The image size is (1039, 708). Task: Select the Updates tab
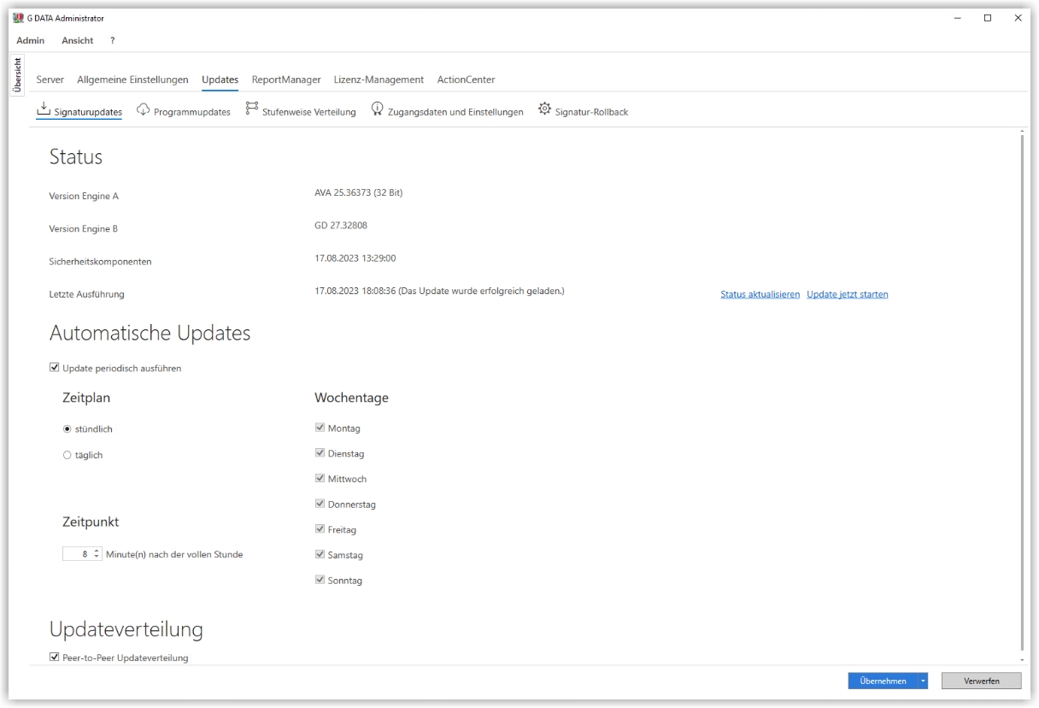click(220, 80)
